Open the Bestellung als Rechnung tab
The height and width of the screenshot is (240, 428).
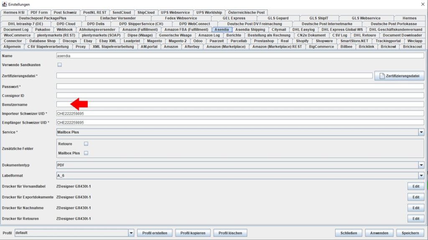click(269, 35)
